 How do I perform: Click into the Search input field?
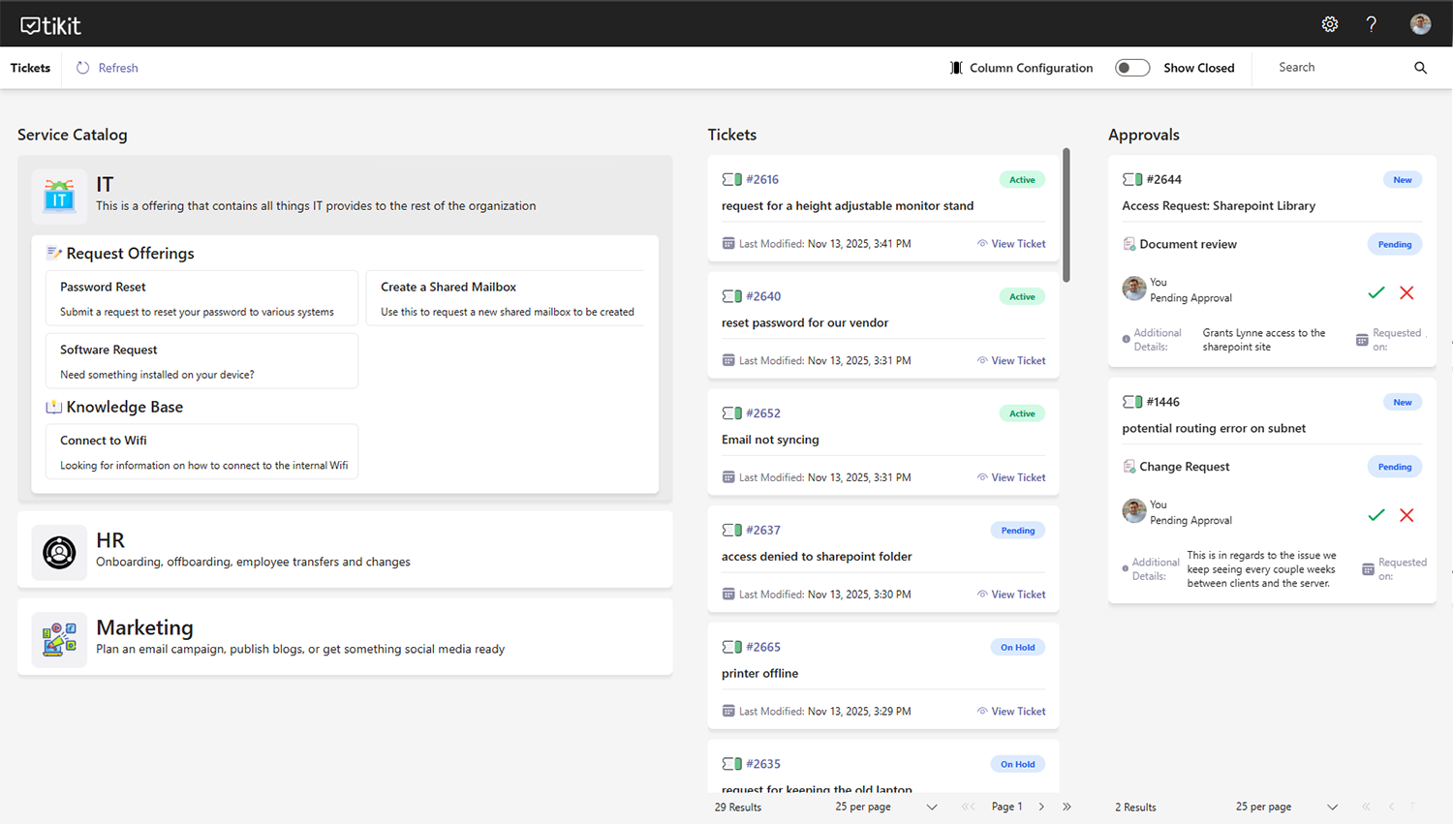pos(1337,68)
